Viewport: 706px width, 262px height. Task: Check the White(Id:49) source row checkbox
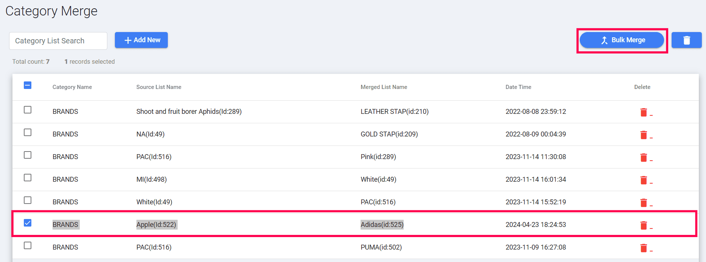[28, 200]
